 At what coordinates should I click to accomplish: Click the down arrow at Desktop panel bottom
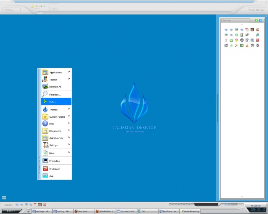pyautogui.click(x=242, y=196)
